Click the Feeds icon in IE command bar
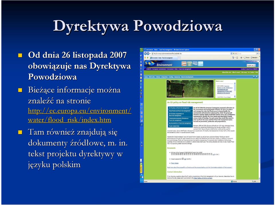Viewport: 275px width, 205px height. pos(237,58)
